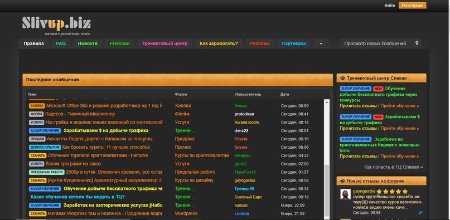Click sidebar link Зарабатываем $ на добыче трафика
450x220 pixels.
click(x=380, y=120)
